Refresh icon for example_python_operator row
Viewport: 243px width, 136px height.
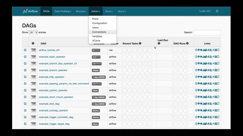(218, 90)
